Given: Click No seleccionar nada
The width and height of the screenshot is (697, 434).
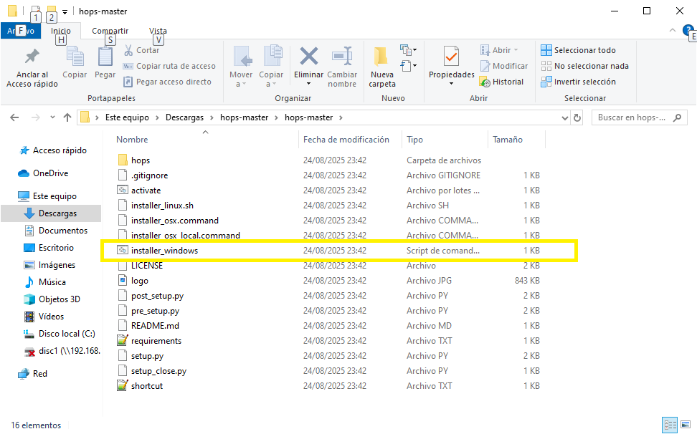Looking at the screenshot, I should [x=585, y=66].
